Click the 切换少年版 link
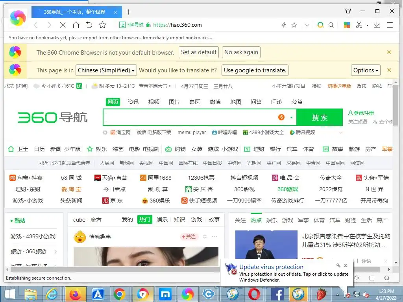Image resolution: width=403 pixels, height=302 pixels. click(x=339, y=86)
